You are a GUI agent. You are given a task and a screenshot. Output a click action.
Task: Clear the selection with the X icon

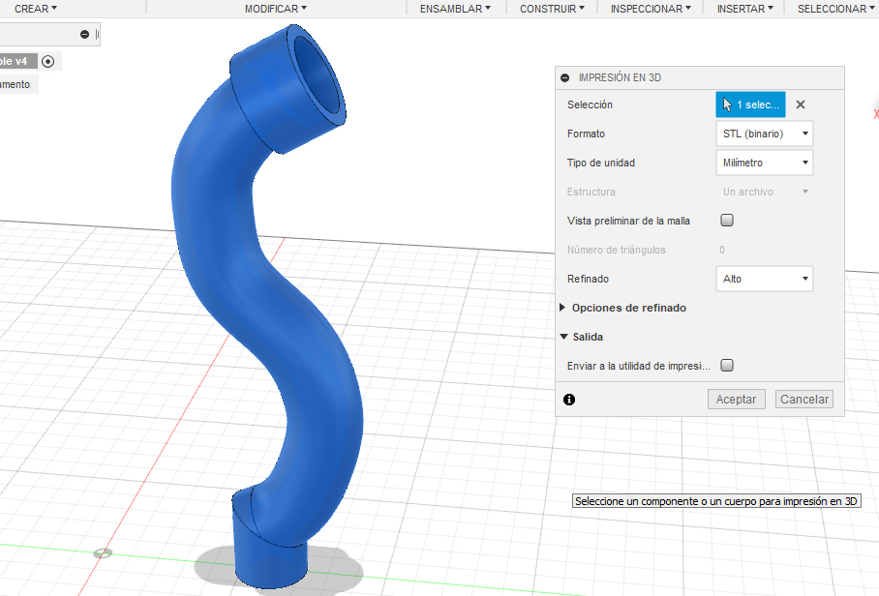pos(801,104)
